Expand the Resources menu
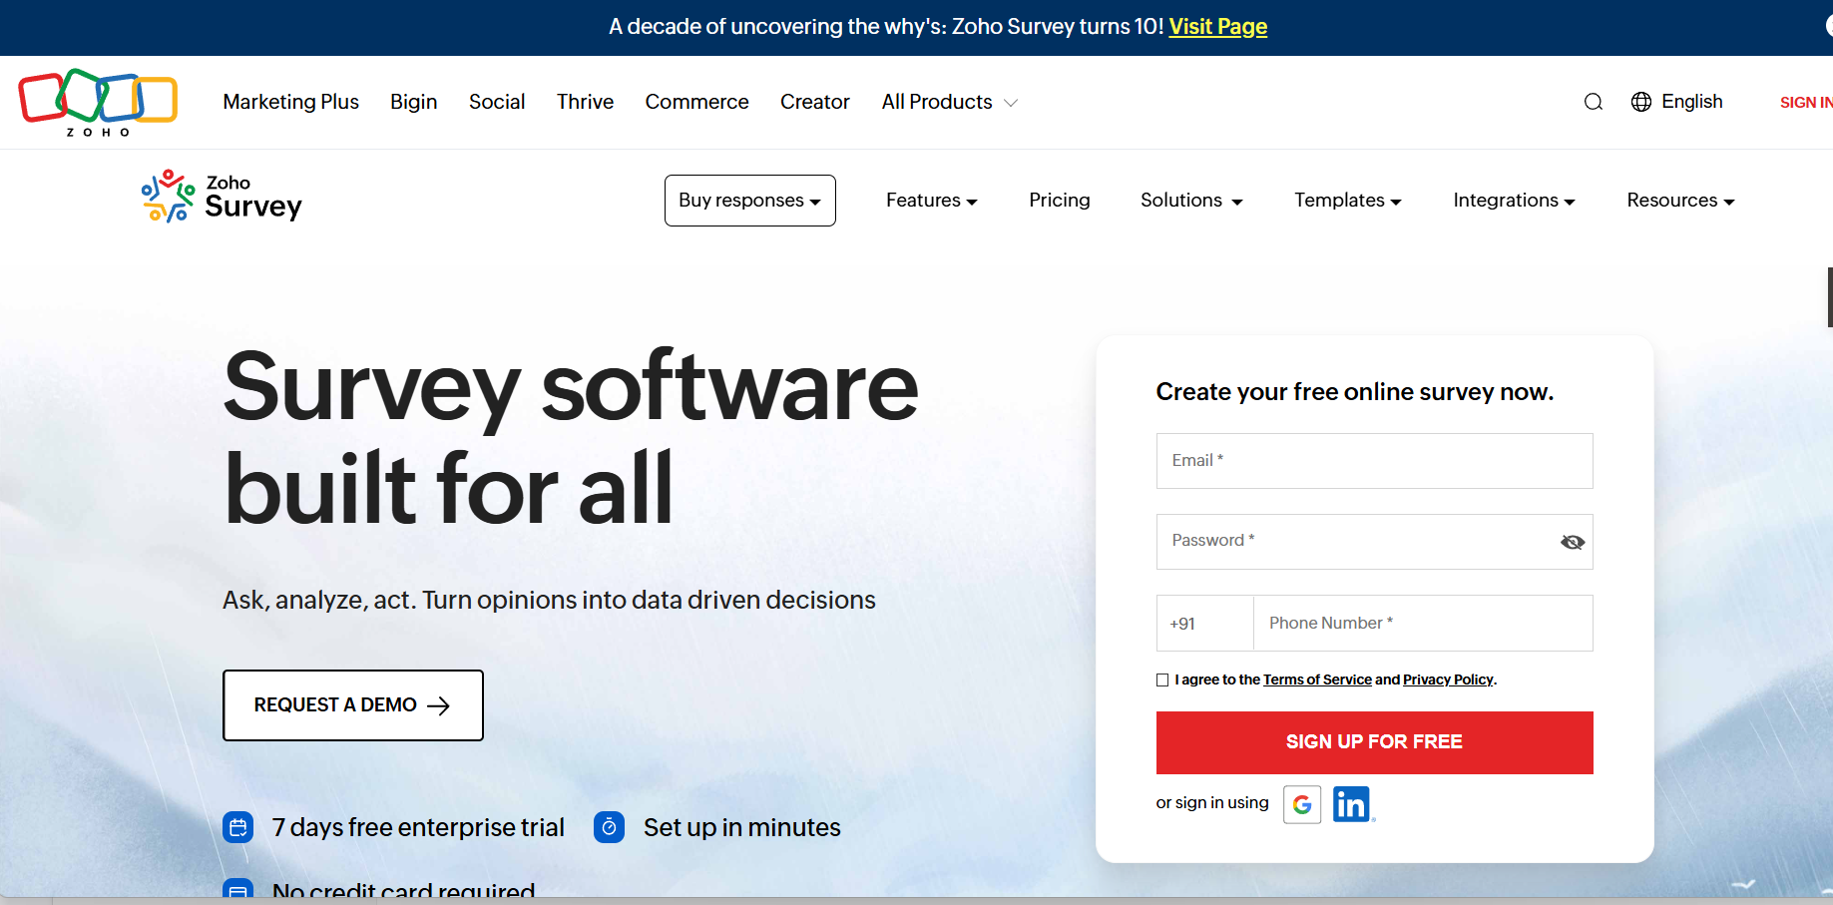Image resolution: width=1833 pixels, height=905 pixels. pyautogui.click(x=1680, y=201)
